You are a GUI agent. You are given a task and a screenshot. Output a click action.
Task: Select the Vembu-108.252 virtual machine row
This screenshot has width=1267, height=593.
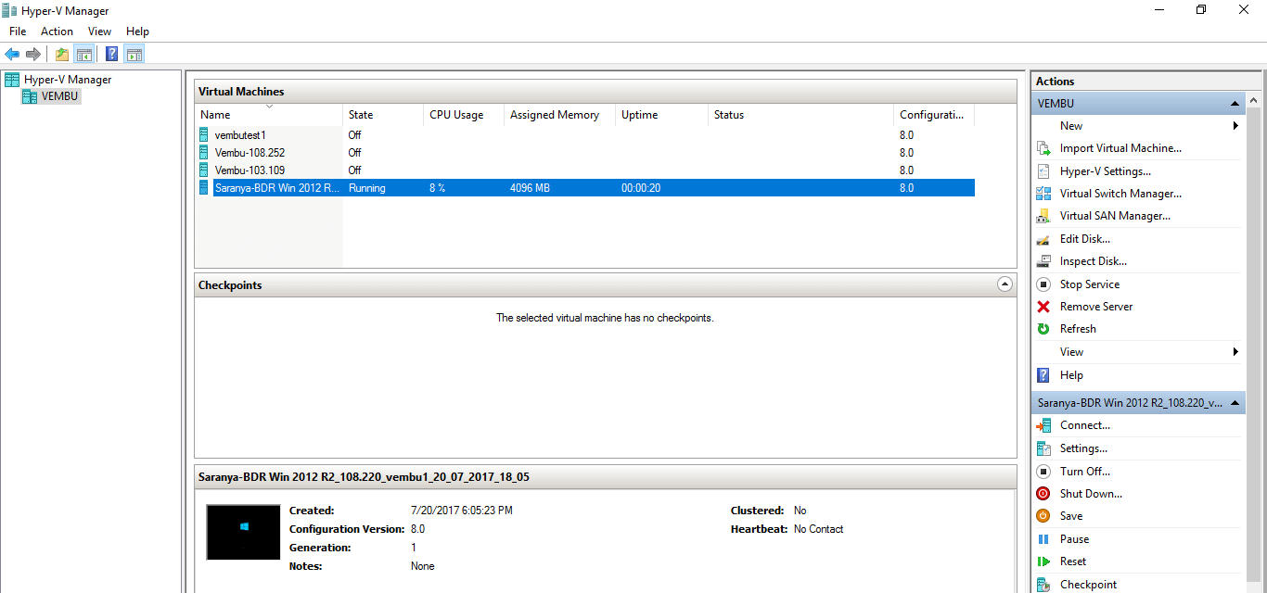click(x=585, y=153)
